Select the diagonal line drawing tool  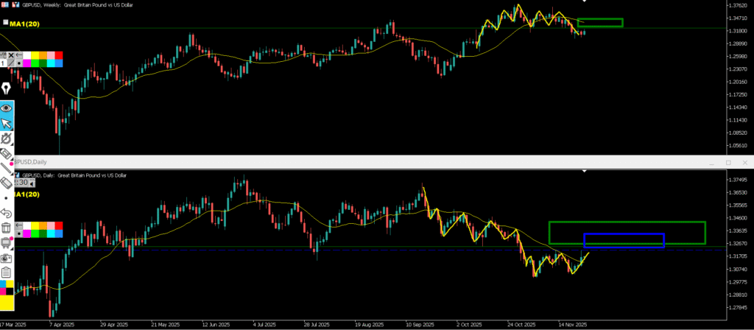point(7,169)
